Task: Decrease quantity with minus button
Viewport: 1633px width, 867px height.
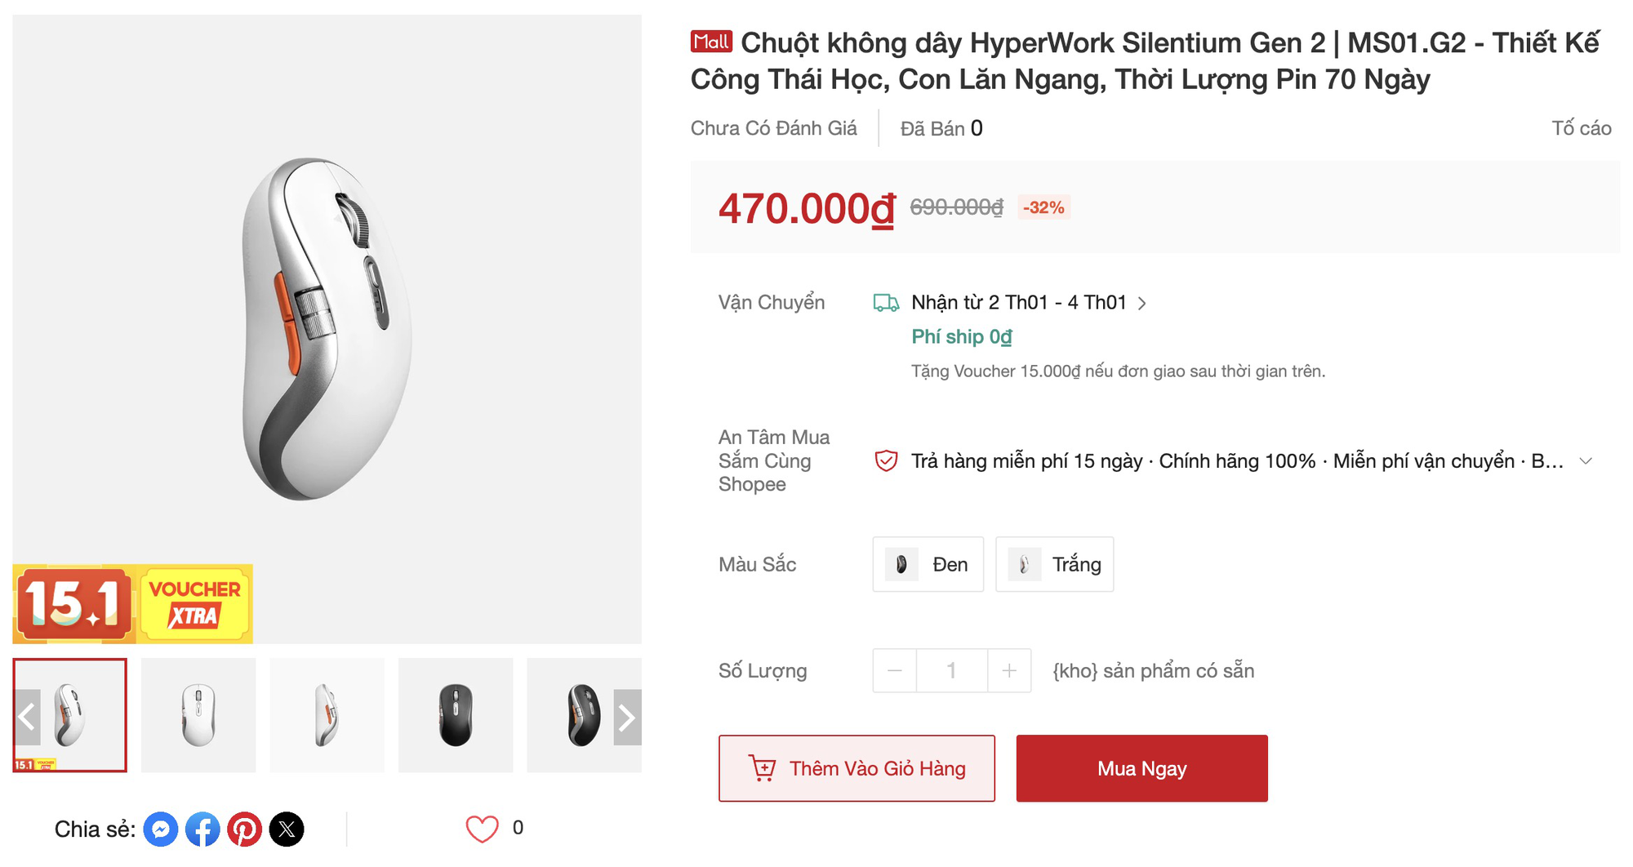Action: 895,671
